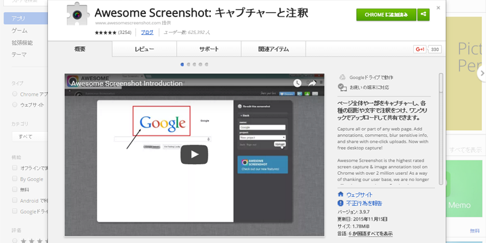Switch to the レビュー tab

tap(145, 49)
